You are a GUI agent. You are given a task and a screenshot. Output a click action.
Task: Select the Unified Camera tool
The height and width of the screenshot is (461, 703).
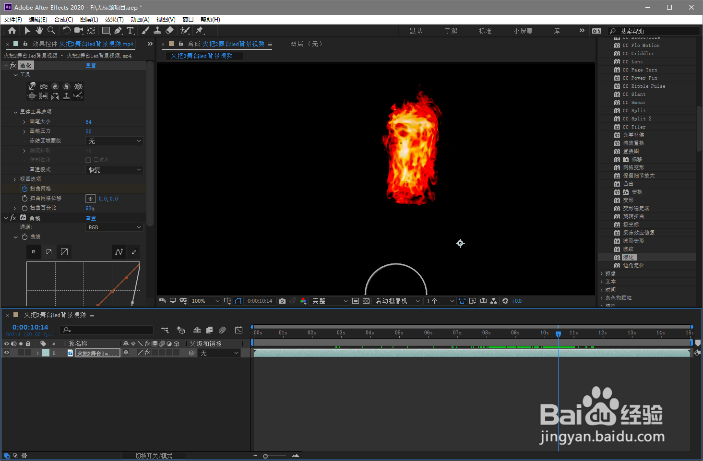click(79, 30)
